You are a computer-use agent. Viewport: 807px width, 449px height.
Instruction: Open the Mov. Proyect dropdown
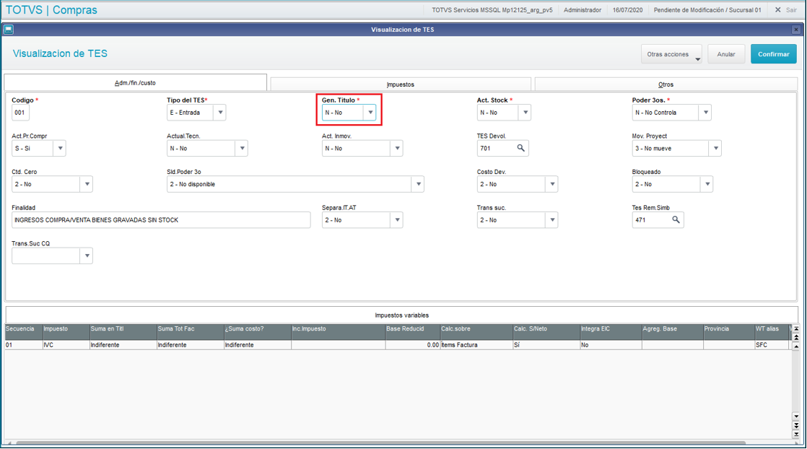tap(715, 148)
